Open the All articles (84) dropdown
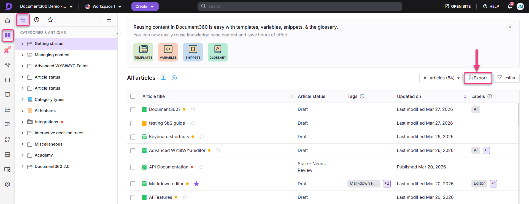 (x=441, y=78)
